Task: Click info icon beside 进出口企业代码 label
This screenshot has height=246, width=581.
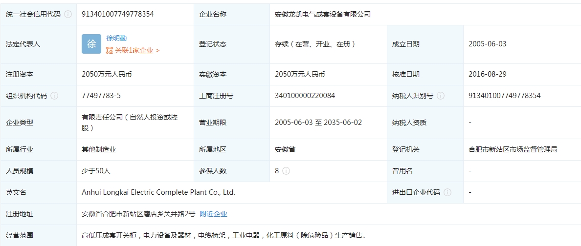Action: coord(447,192)
